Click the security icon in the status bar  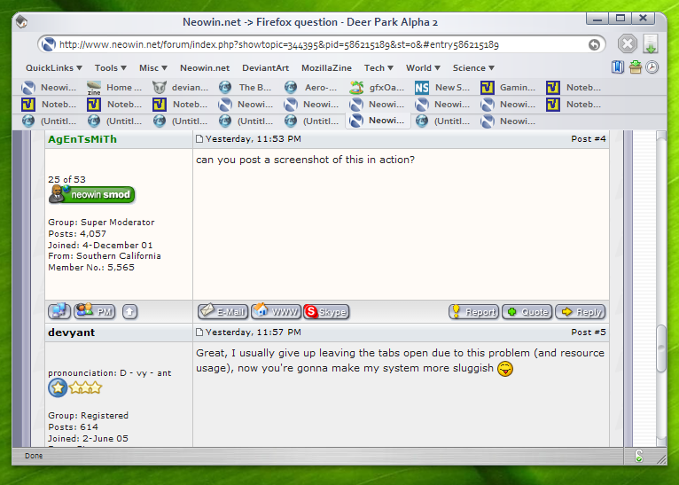[x=639, y=456]
